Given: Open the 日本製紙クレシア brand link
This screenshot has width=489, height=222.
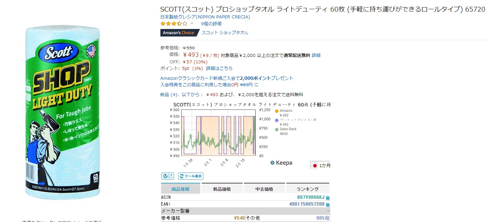Looking at the screenshot, I should pyautogui.click(x=205, y=17).
